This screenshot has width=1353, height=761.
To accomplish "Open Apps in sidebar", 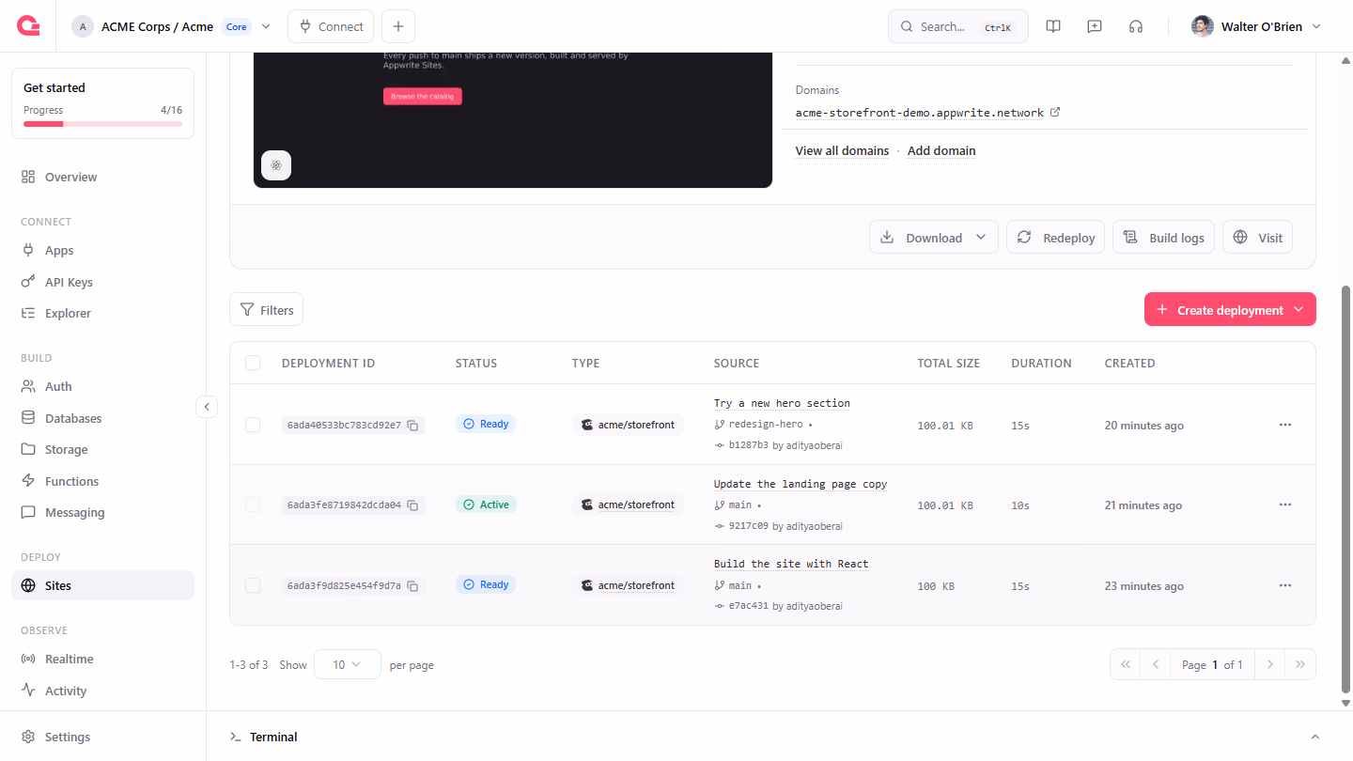I will click(103, 250).
